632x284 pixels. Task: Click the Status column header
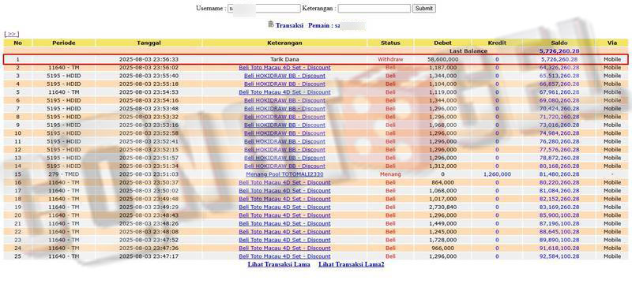click(390, 43)
